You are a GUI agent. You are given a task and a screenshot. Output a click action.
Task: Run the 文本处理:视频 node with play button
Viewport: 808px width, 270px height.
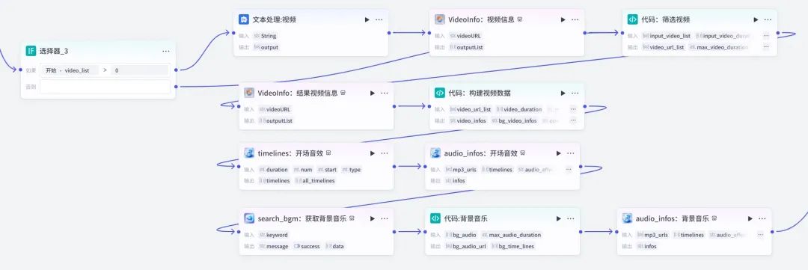tap(367, 19)
